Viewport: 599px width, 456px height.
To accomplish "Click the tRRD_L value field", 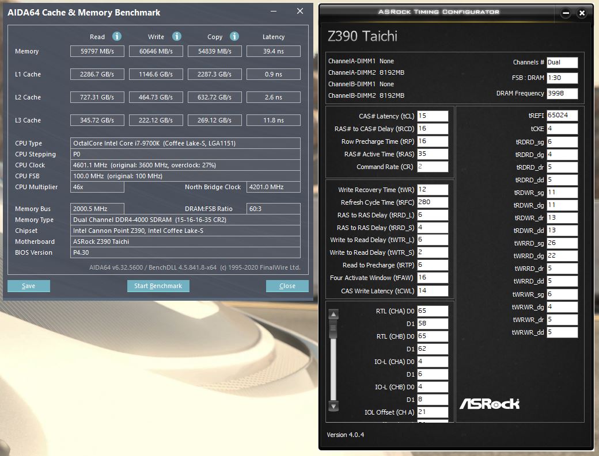I will coord(433,215).
